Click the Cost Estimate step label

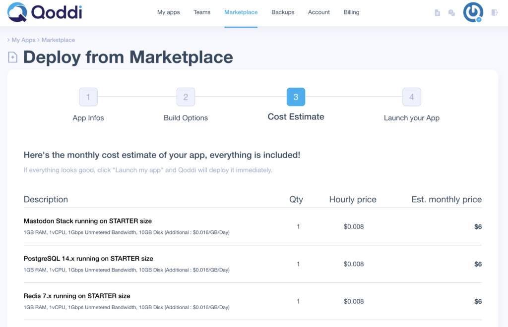(296, 117)
